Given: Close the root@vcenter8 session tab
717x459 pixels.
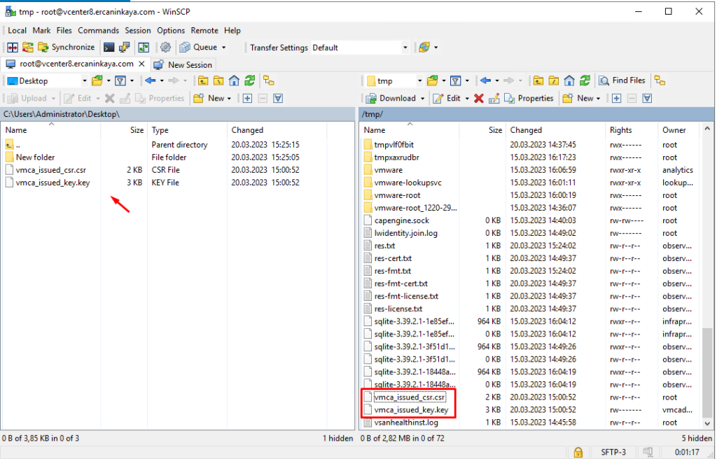Looking at the screenshot, I should pyautogui.click(x=141, y=64).
